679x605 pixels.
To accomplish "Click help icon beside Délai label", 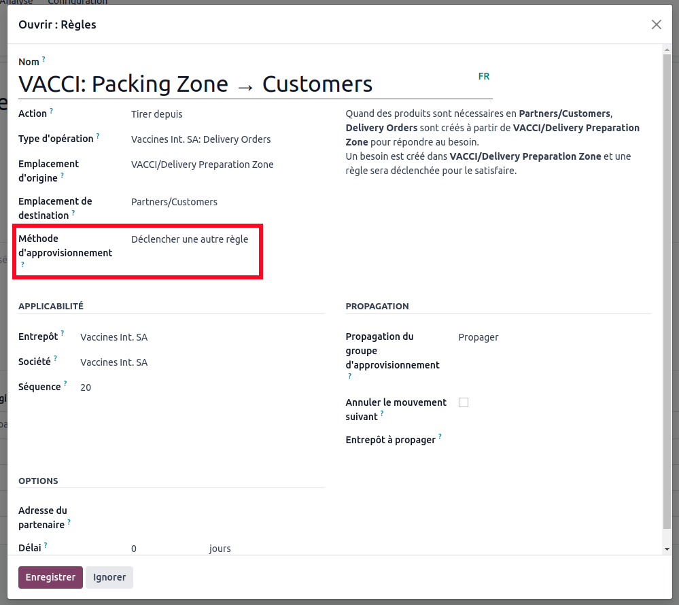I will tap(46, 546).
